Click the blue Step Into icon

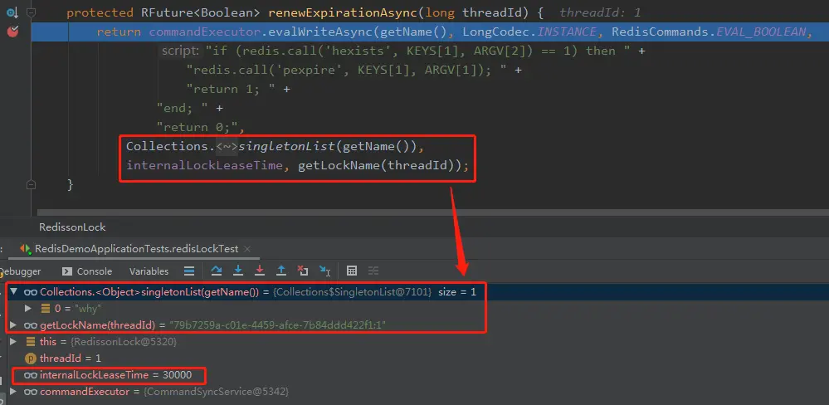(238, 271)
